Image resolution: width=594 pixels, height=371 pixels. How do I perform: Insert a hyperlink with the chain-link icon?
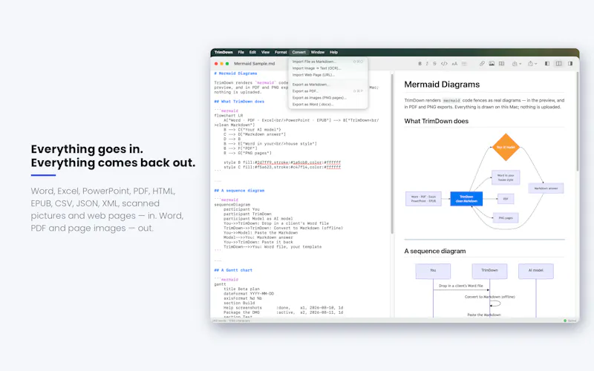coord(482,64)
